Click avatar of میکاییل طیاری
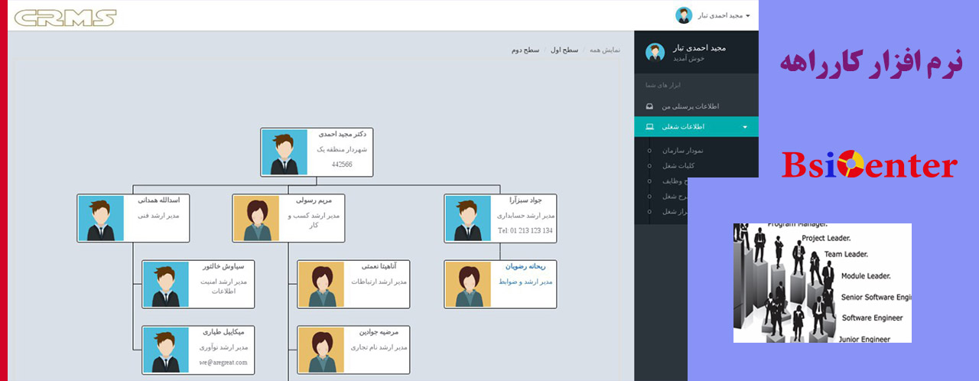979x381 pixels. point(166,350)
